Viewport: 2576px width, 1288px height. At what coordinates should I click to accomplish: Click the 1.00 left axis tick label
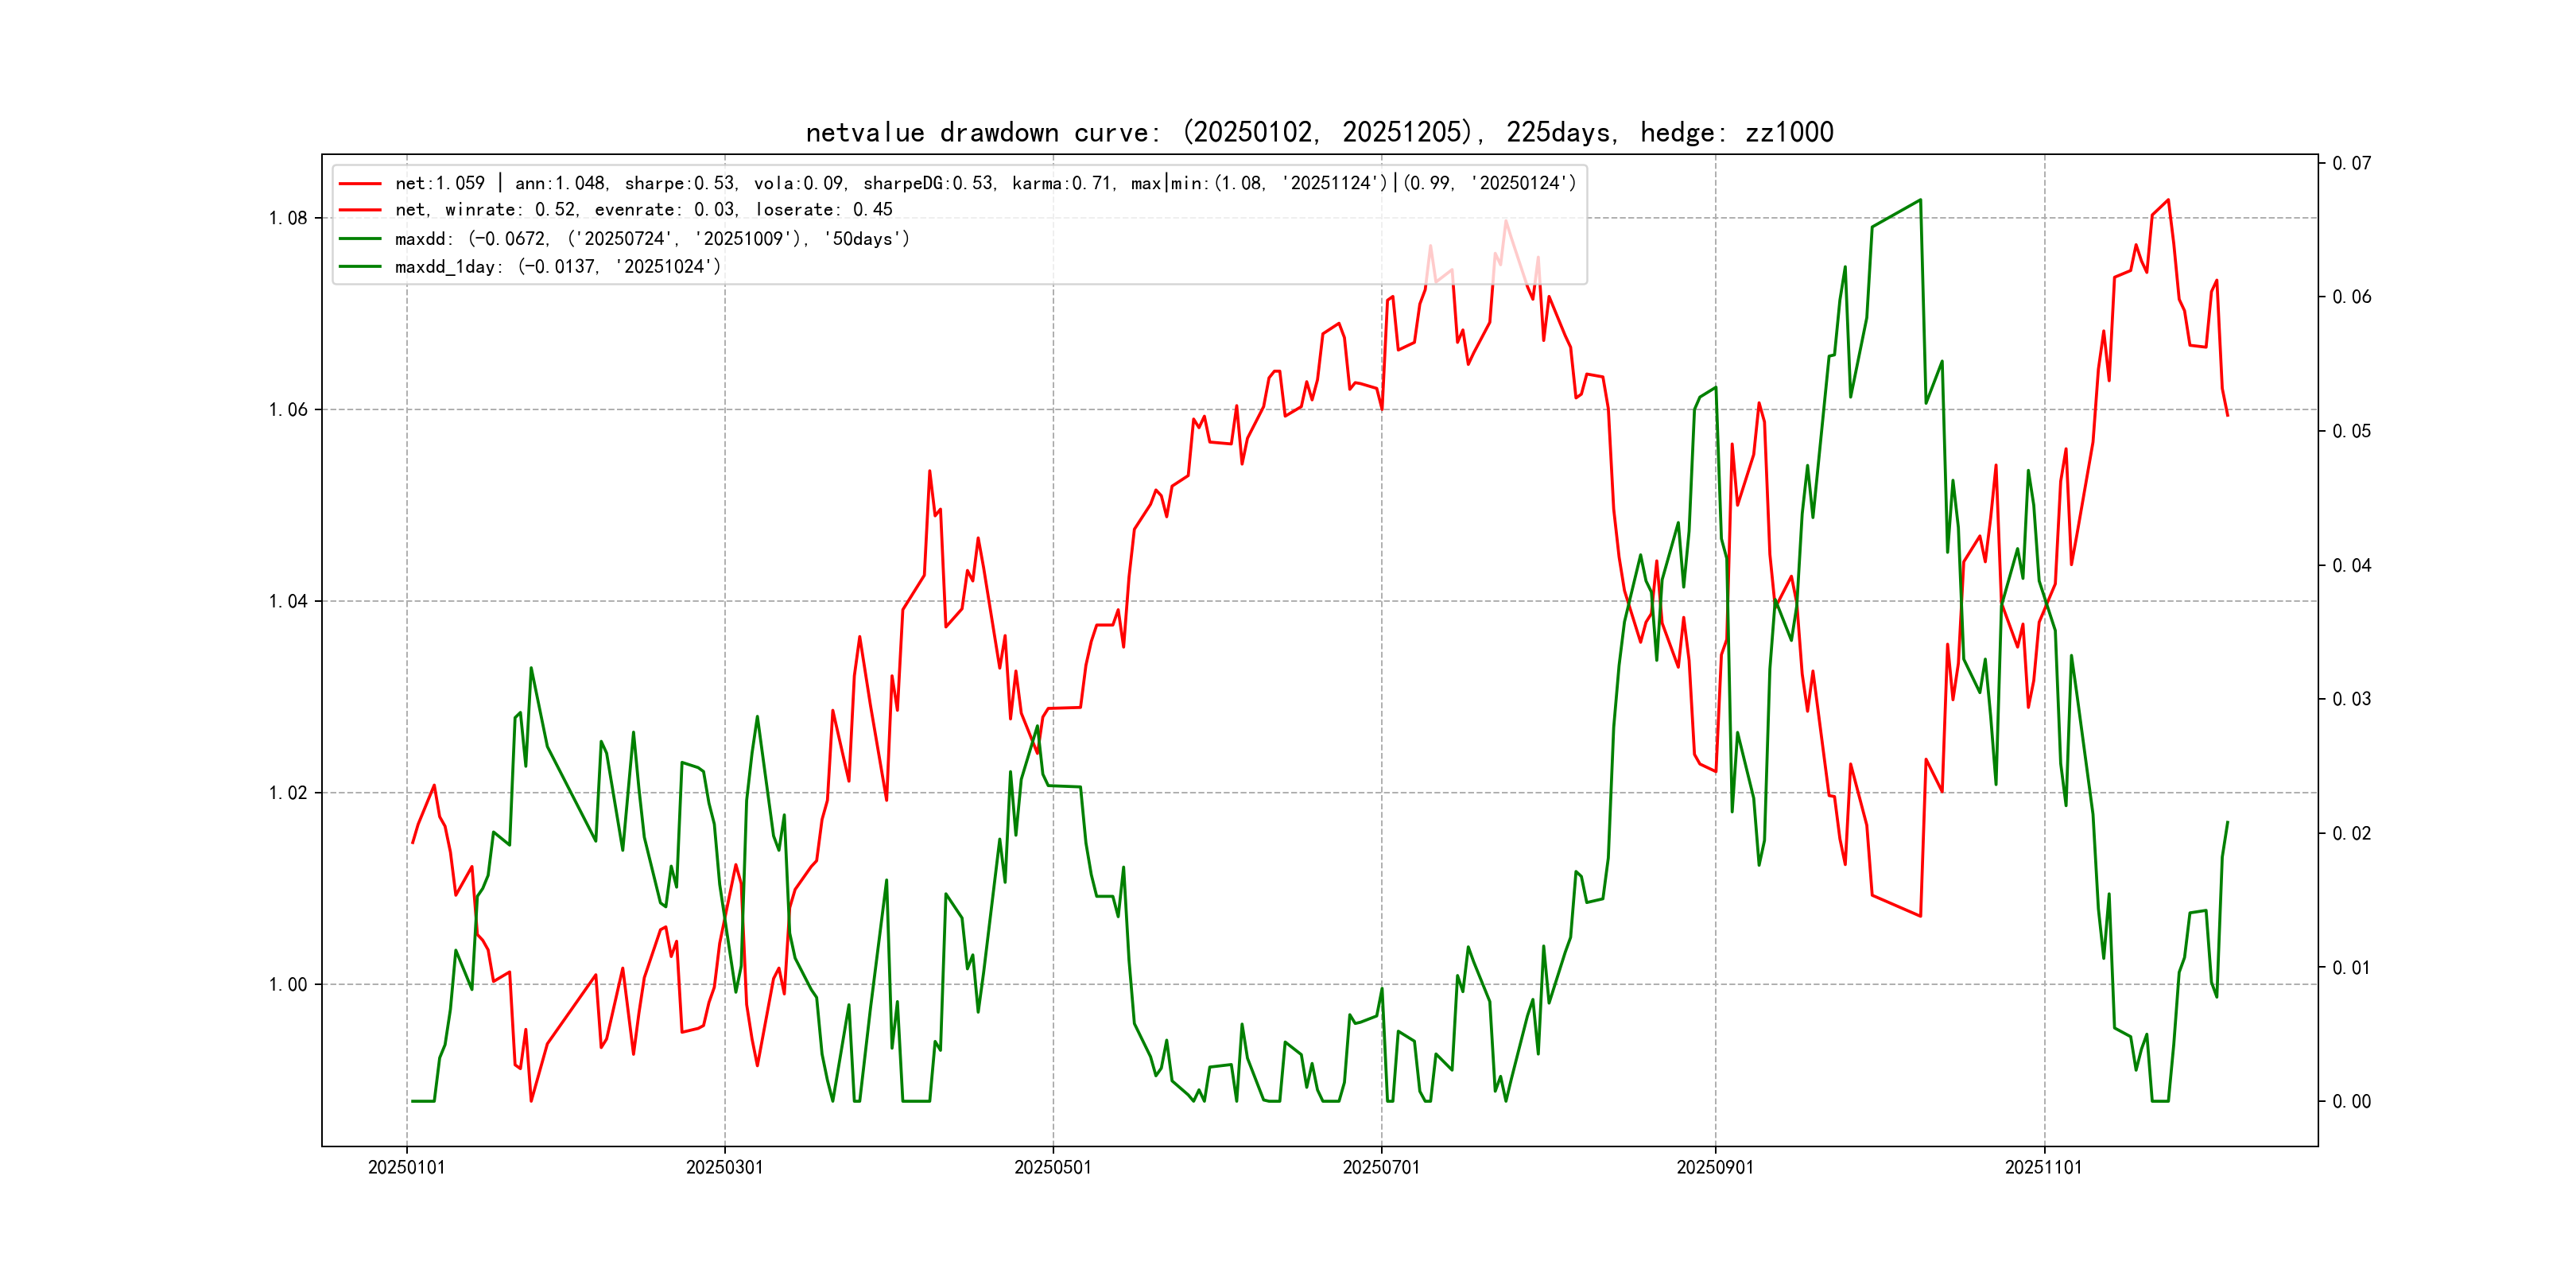click(x=288, y=985)
